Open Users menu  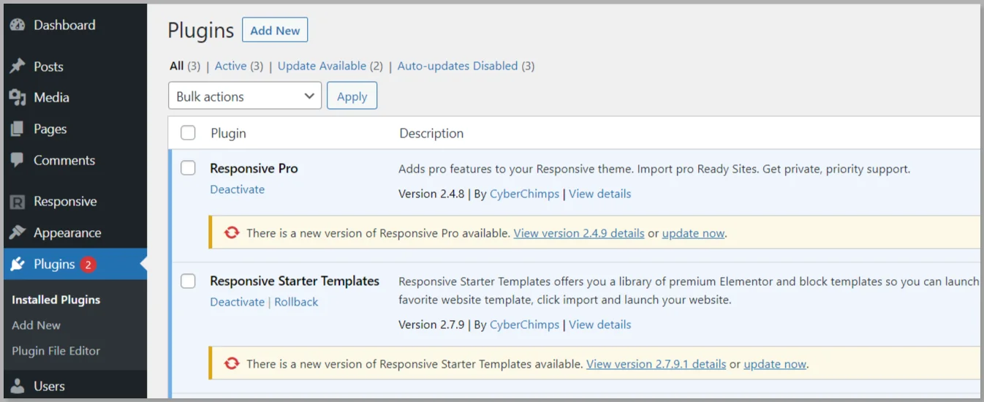[49, 386]
